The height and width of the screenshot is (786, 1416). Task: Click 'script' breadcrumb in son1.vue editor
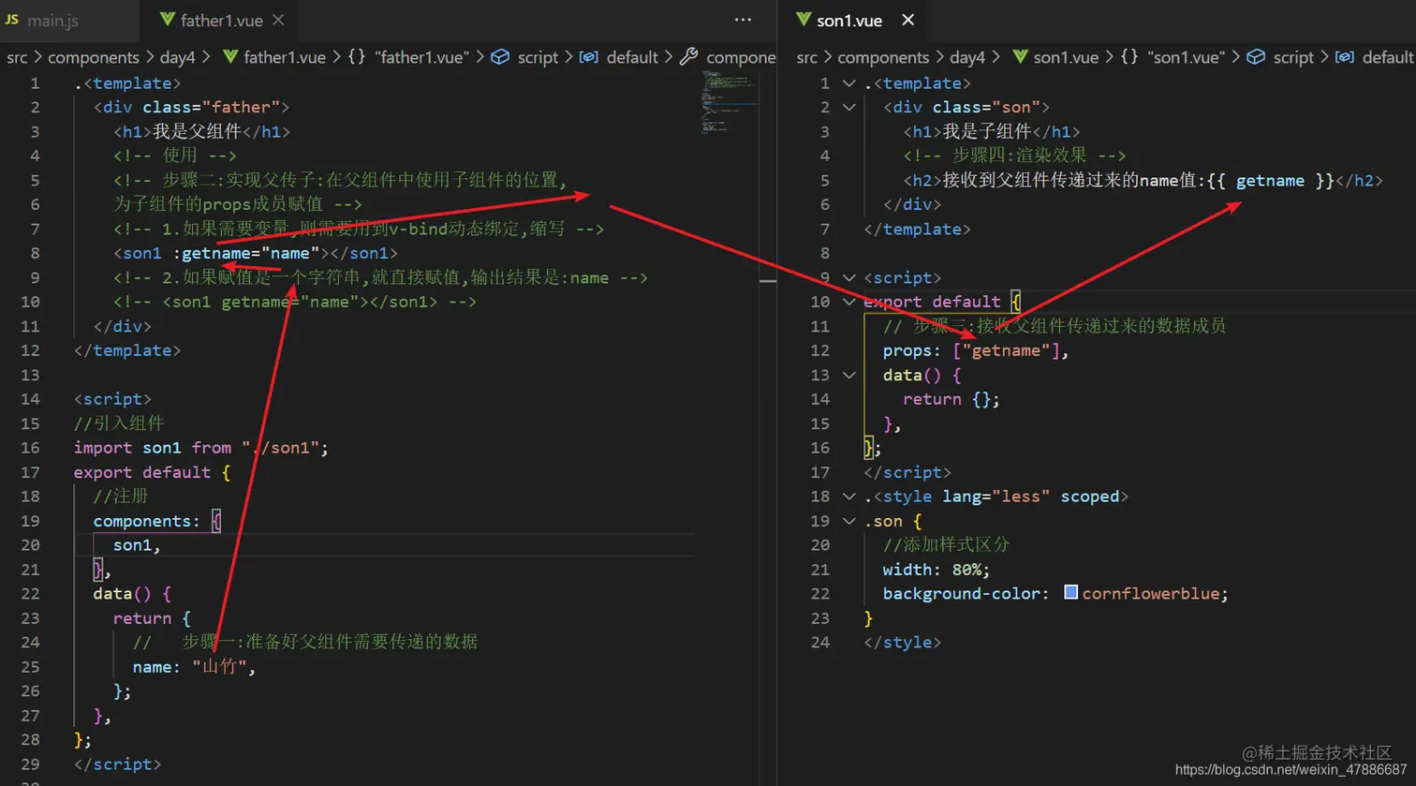point(1281,57)
